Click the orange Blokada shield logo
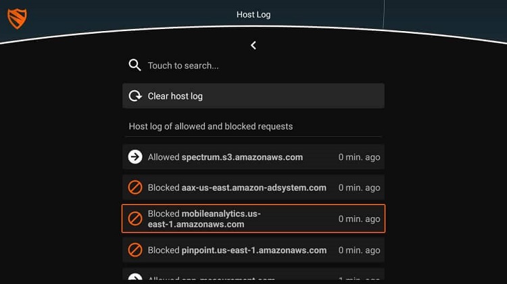This screenshot has height=284, width=507. coord(17,19)
